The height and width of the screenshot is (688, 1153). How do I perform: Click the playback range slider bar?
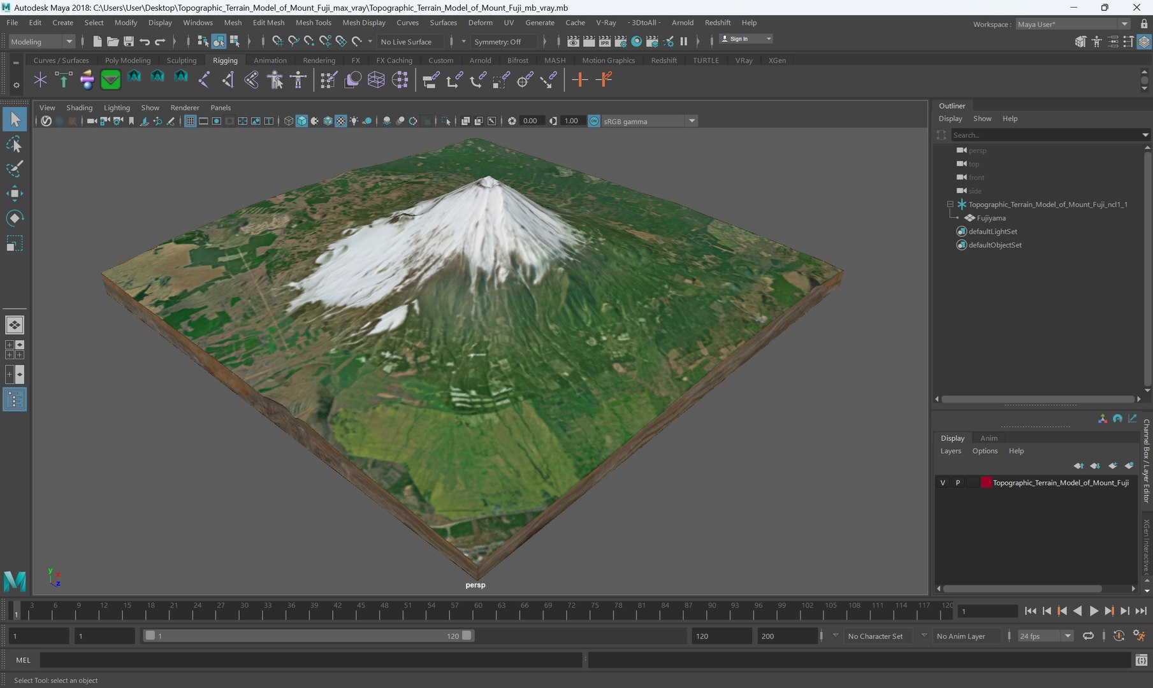(x=308, y=636)
